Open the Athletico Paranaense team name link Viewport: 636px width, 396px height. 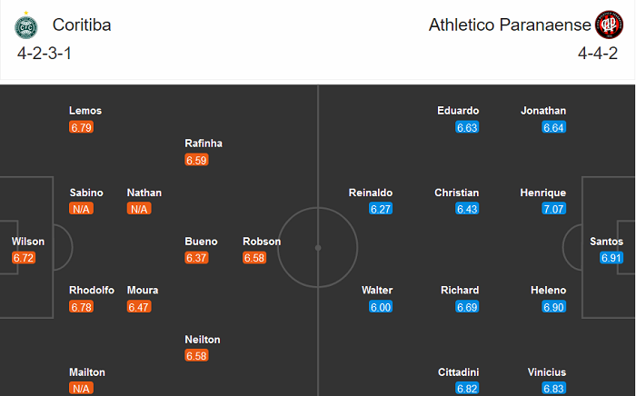(x=509, y=25)
